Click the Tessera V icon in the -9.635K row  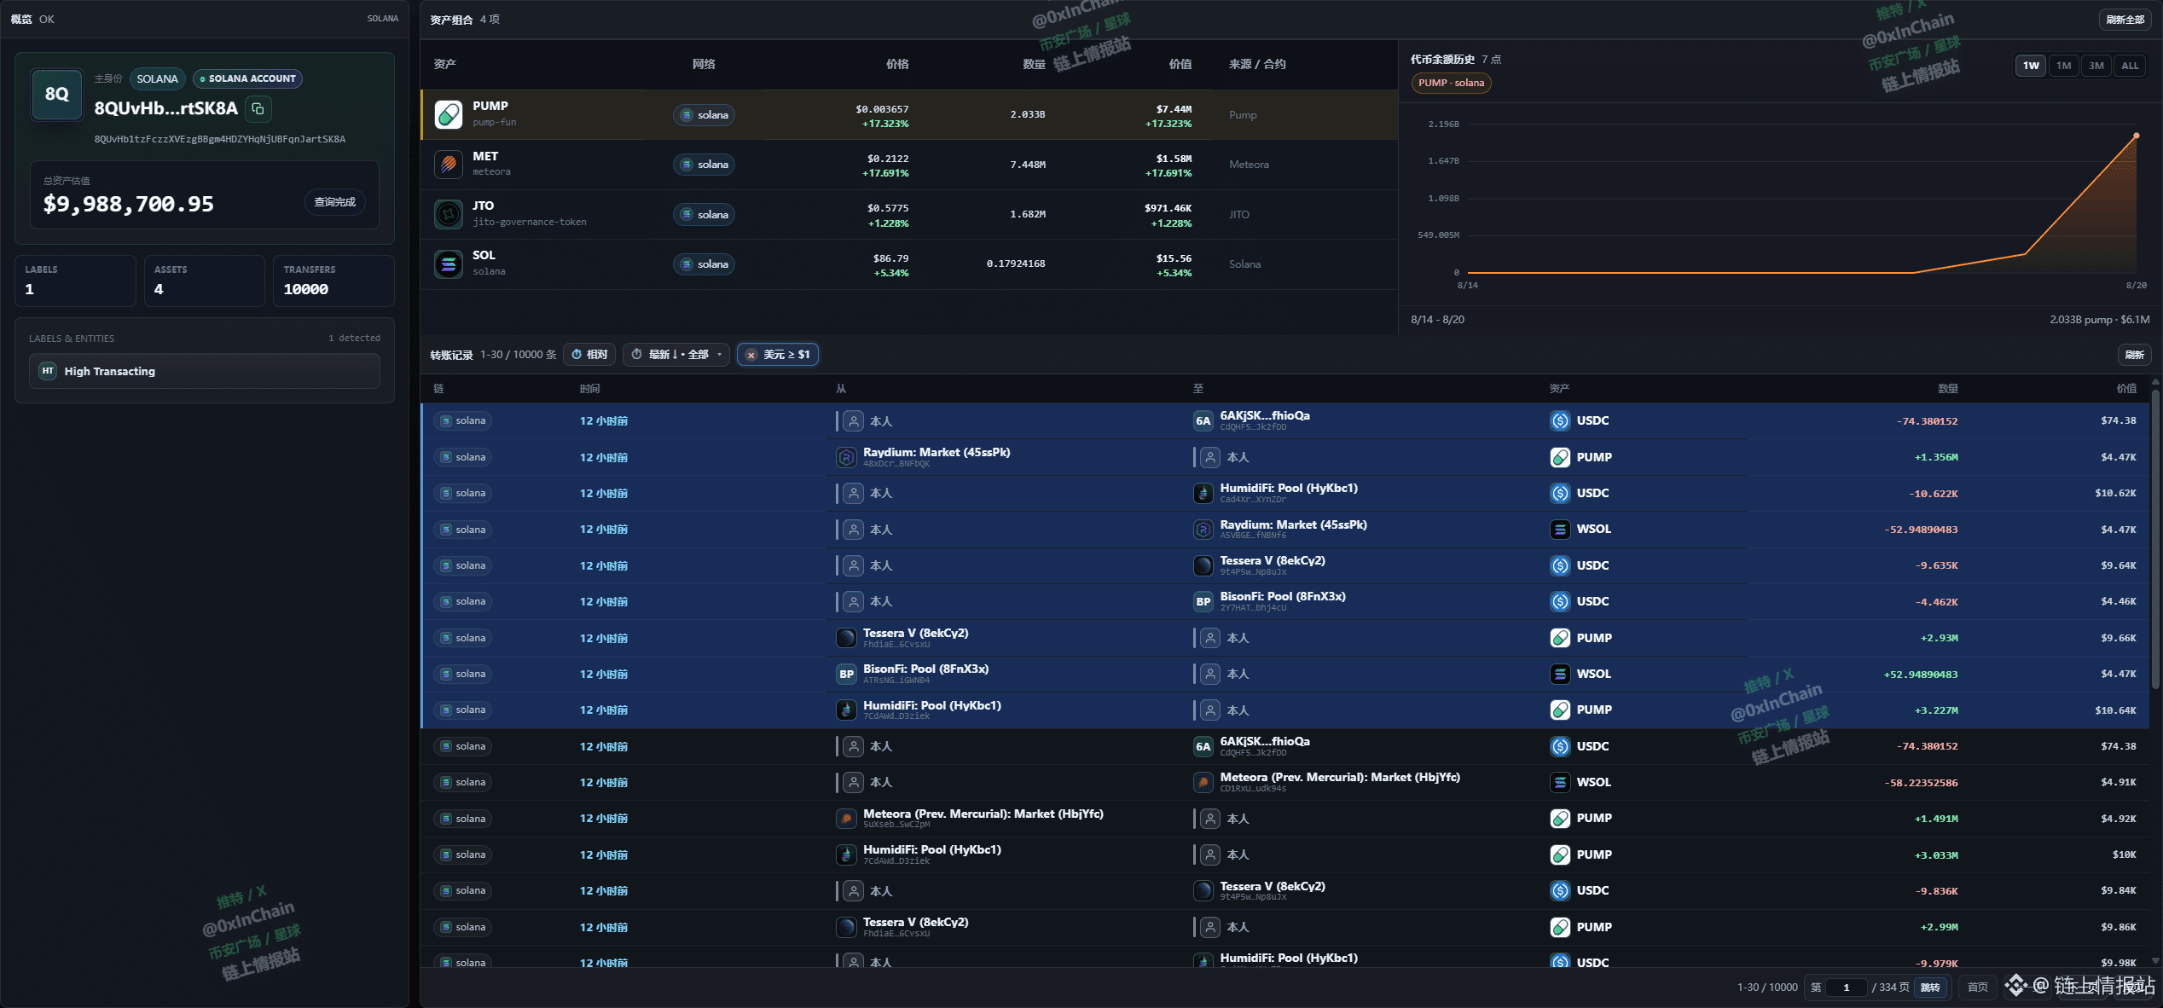click(1203, 565)
